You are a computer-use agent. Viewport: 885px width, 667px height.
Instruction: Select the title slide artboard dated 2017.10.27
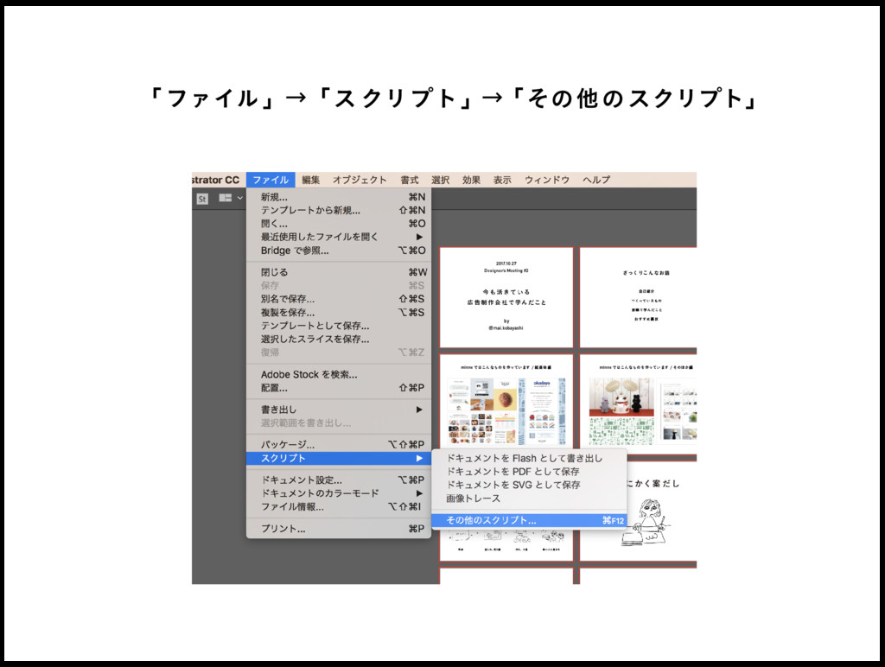pos(506,297)
